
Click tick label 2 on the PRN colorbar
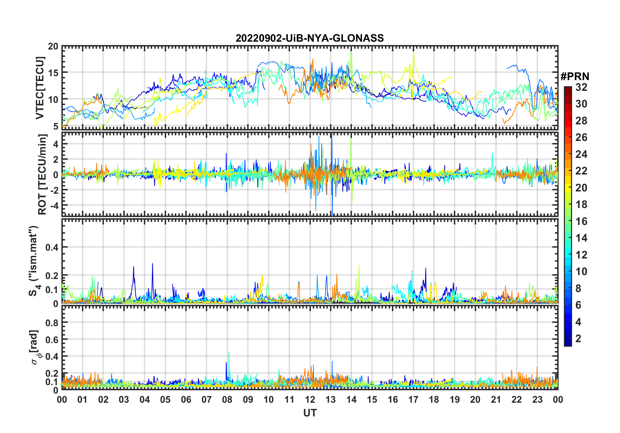coord(578,339)
